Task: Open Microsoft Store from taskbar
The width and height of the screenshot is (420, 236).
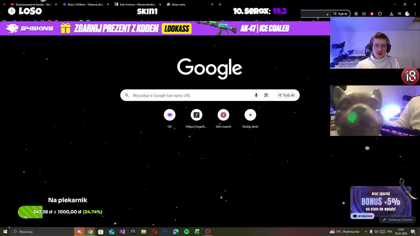Action: pyautogui.click(x=101, y=232)
